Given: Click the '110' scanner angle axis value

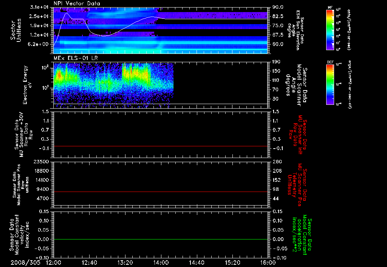Looking at the screenshot, I should point(276,80).
